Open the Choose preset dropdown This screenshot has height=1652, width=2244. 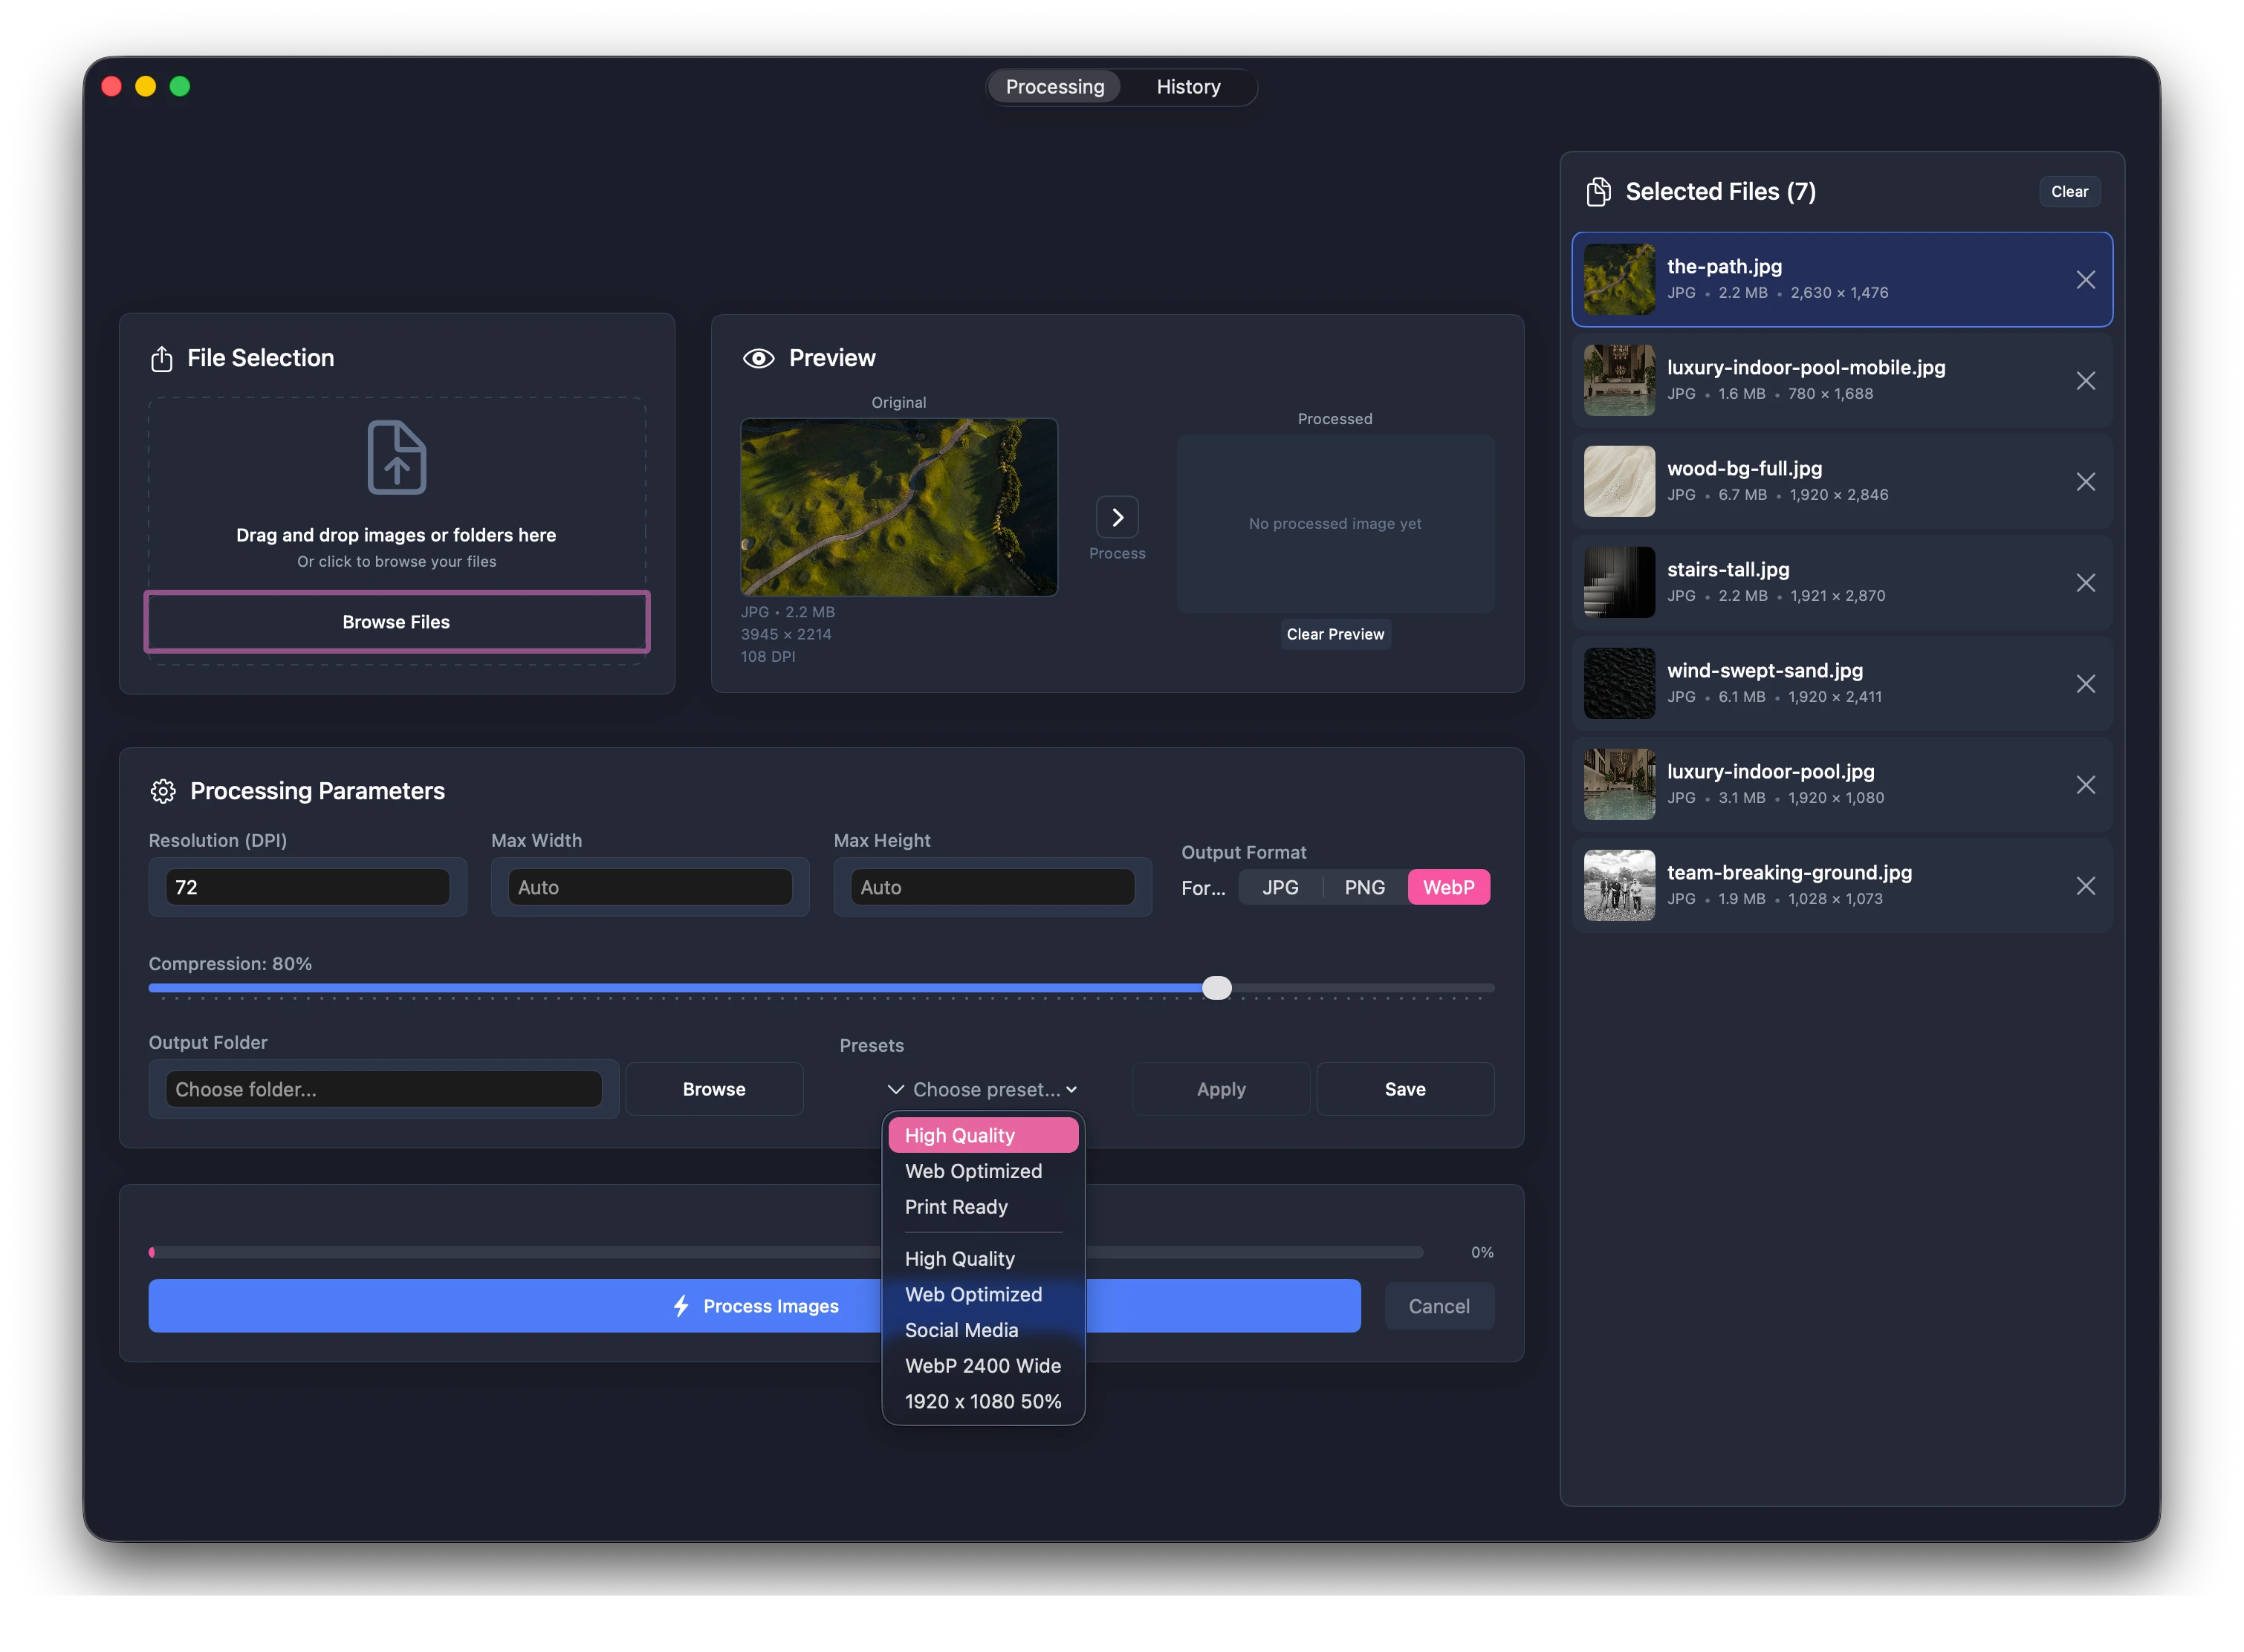[x=982, y=1089]
